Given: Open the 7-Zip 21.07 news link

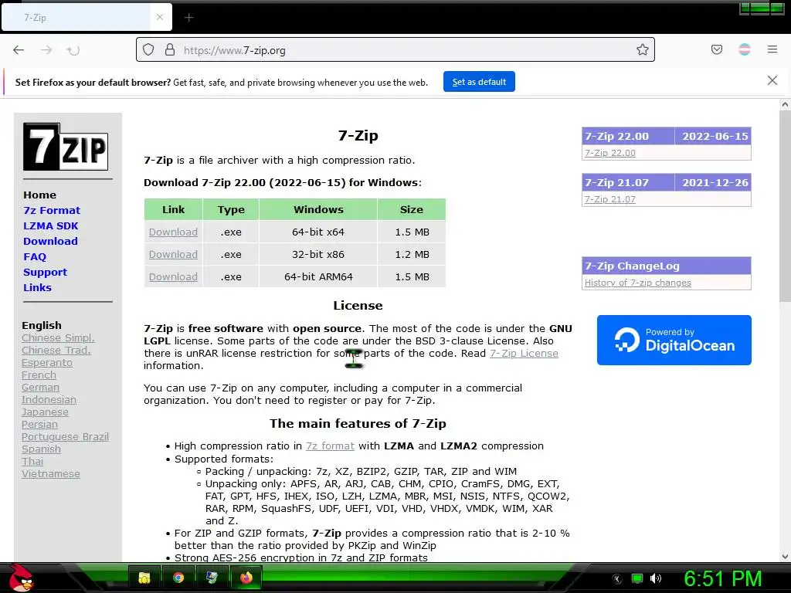Looking at the screenshot, I should [x=610, y=199].
